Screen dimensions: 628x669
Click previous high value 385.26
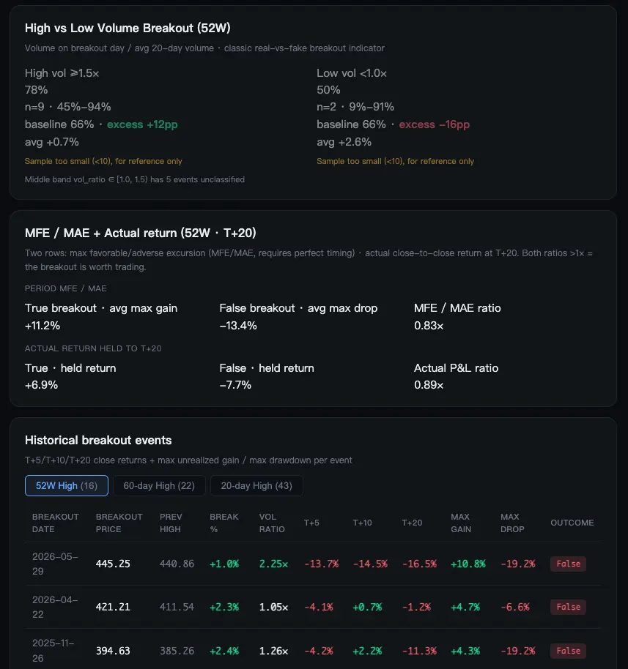click(177, 651)
